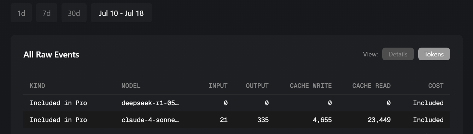Image resolution: width=473 pixels, height=134 pixels.
Task: Click the OUTPUT column header
Action: coord(257,86)
